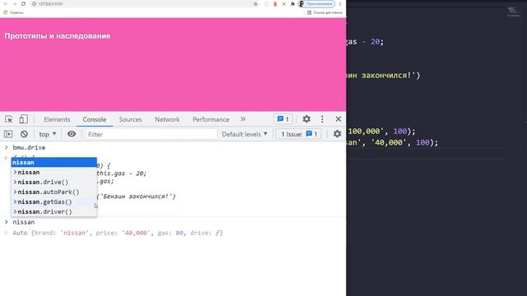This screenshot has height=296, width=527.
Task: Activate the DevTools inspect element picker
Action: [x=9, y=119]
